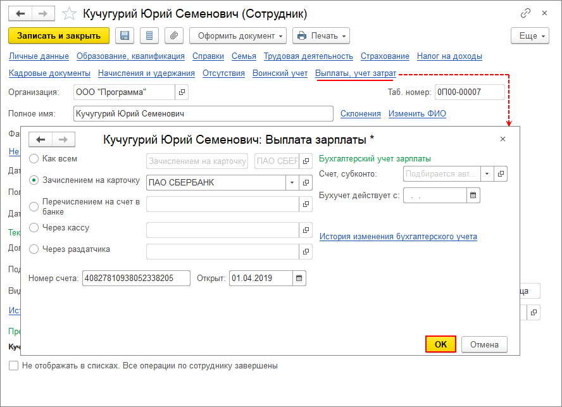
Task: Attach files using the paperclip icon
Action: 174,36
